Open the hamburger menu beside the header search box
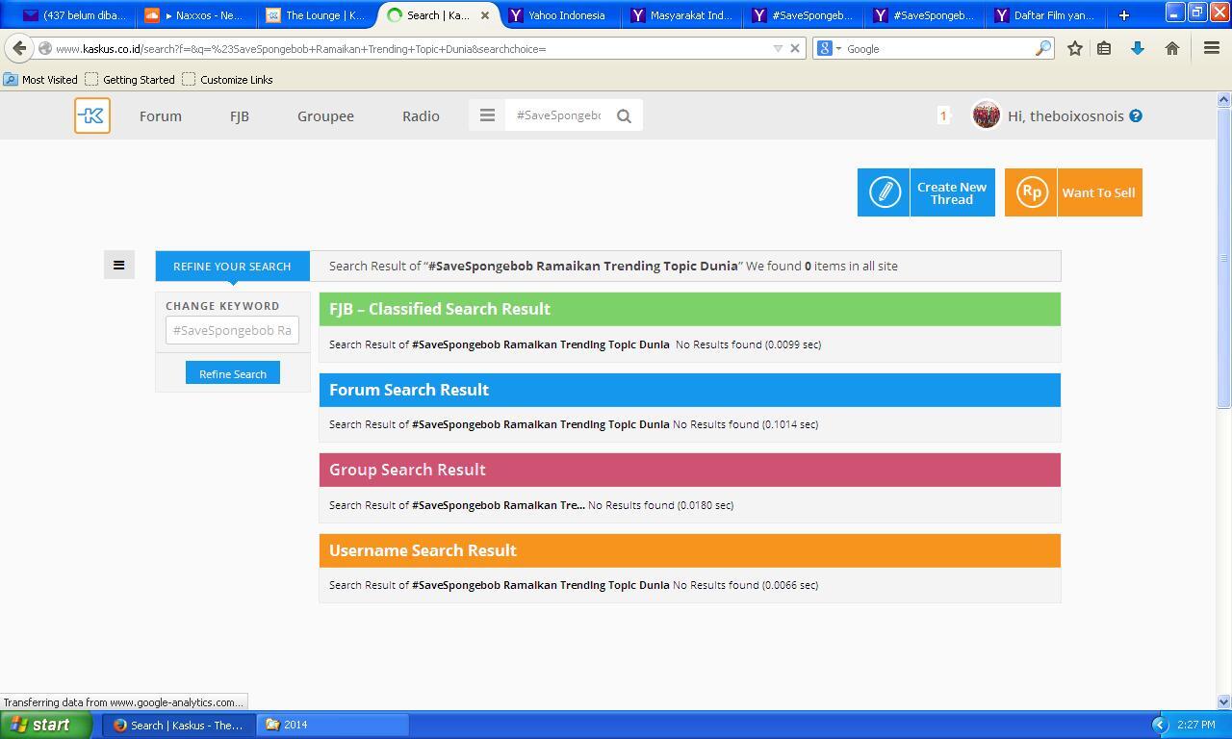The image size is (1232, 739). coord(487,115)
